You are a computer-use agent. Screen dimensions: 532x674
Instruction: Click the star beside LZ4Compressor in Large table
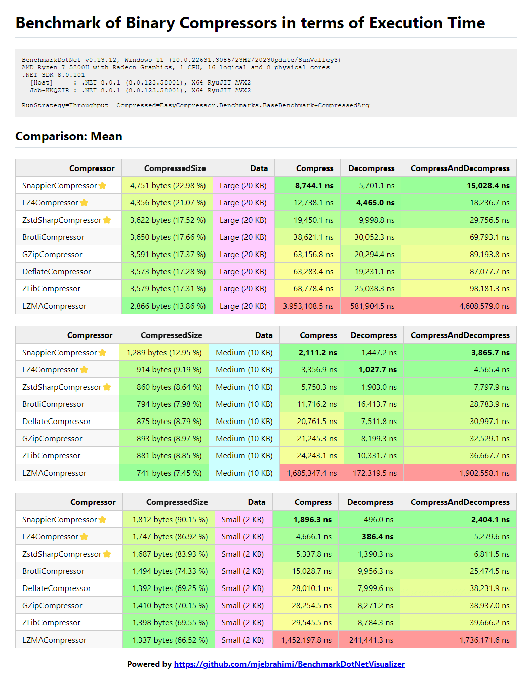84,203
